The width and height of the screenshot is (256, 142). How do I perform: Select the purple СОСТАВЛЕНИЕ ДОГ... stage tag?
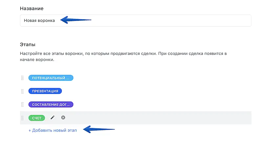point(51,104)
